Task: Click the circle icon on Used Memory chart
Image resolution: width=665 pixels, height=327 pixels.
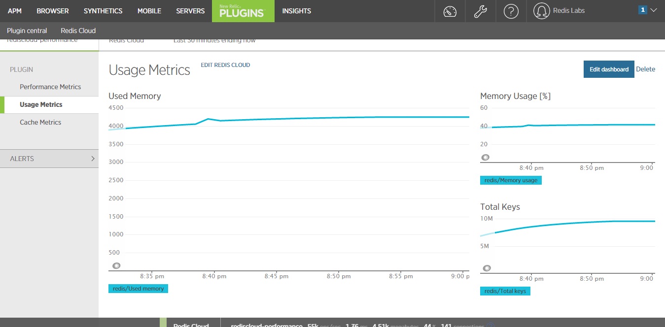Action: click(116, 265)
